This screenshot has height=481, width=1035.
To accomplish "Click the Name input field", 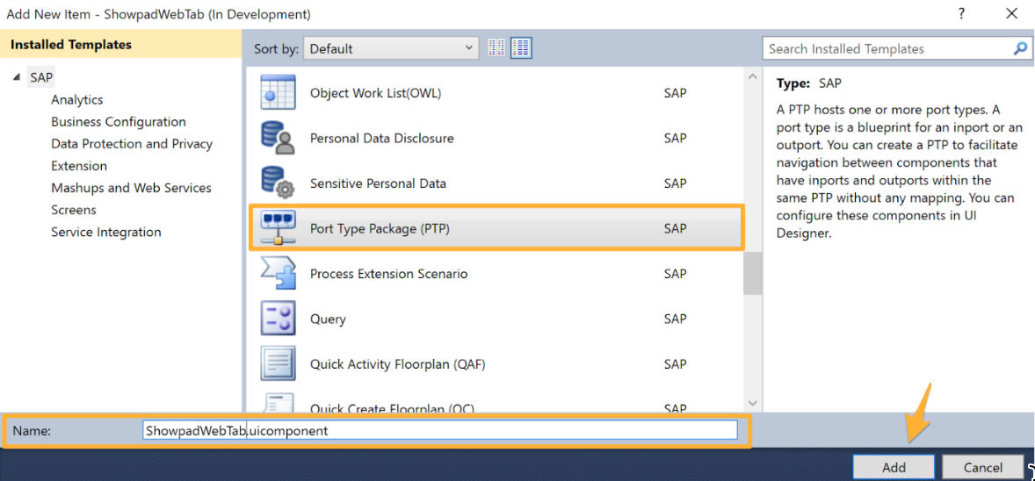I will [439, 430].
